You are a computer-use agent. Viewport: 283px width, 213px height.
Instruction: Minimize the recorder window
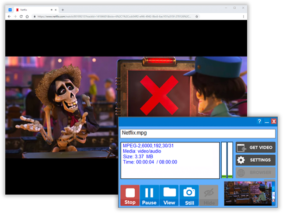[267, 121]
